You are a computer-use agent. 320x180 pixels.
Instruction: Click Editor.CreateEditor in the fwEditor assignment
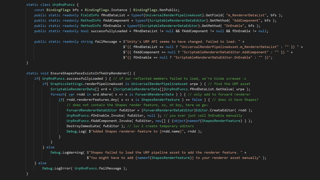point(216,110)
